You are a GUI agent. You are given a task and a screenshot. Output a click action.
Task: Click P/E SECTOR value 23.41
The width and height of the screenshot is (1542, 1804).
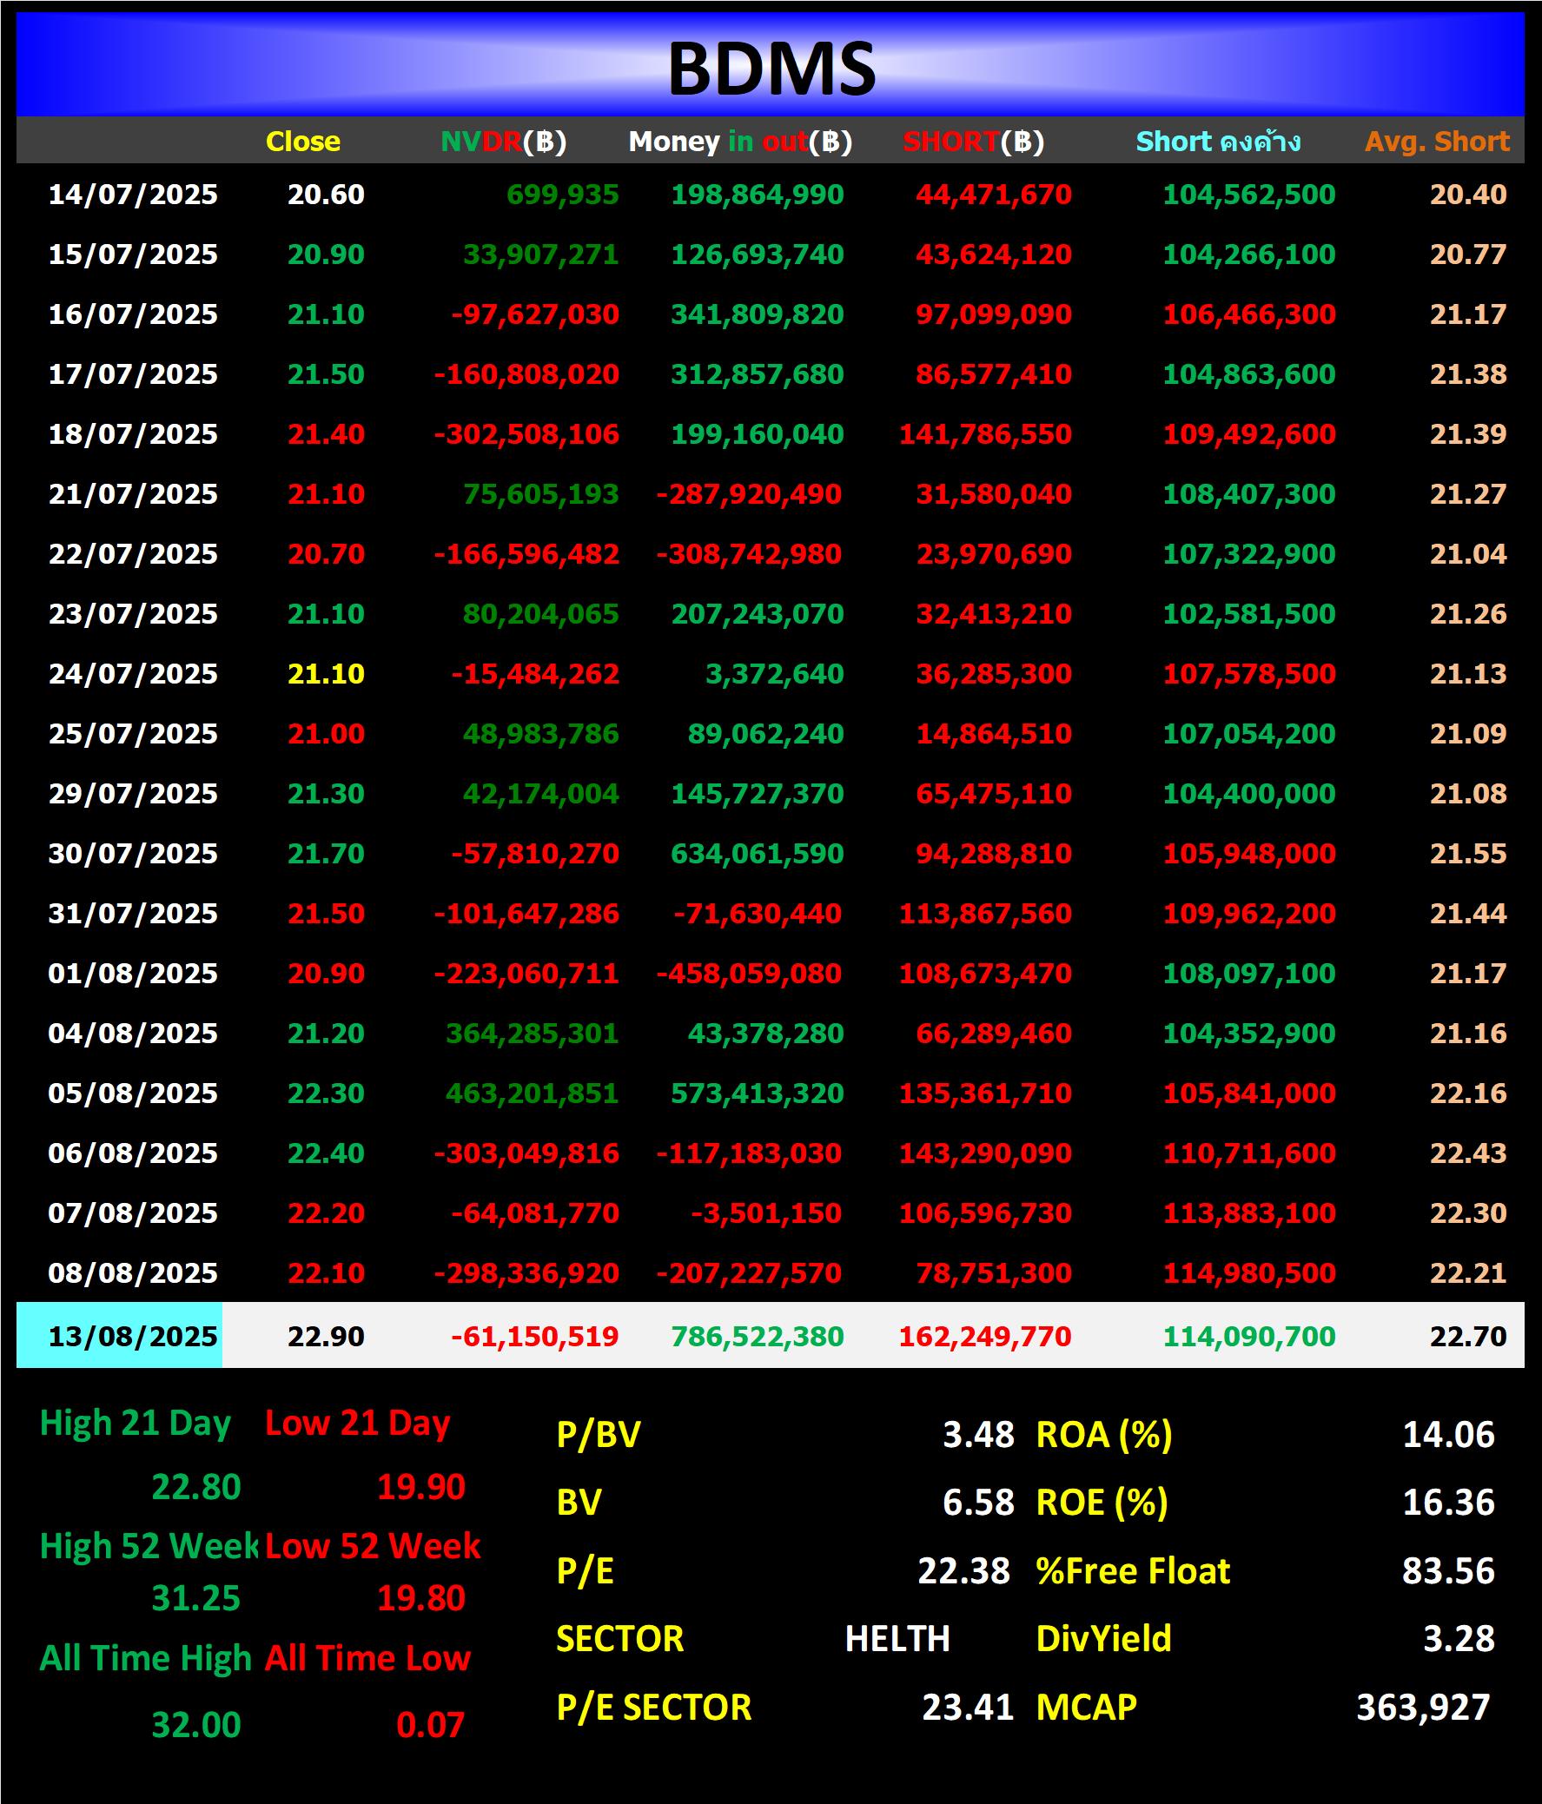pos(969,1708)
